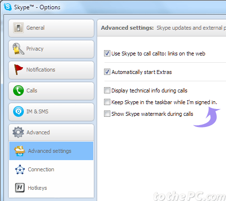Click the Privacy key-and-lock icon
Screen dimensions: 226x201
coord(18,49)
